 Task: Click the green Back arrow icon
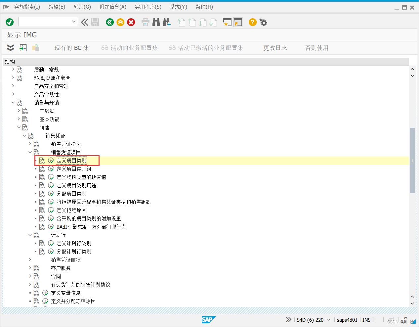click(109, 22)
